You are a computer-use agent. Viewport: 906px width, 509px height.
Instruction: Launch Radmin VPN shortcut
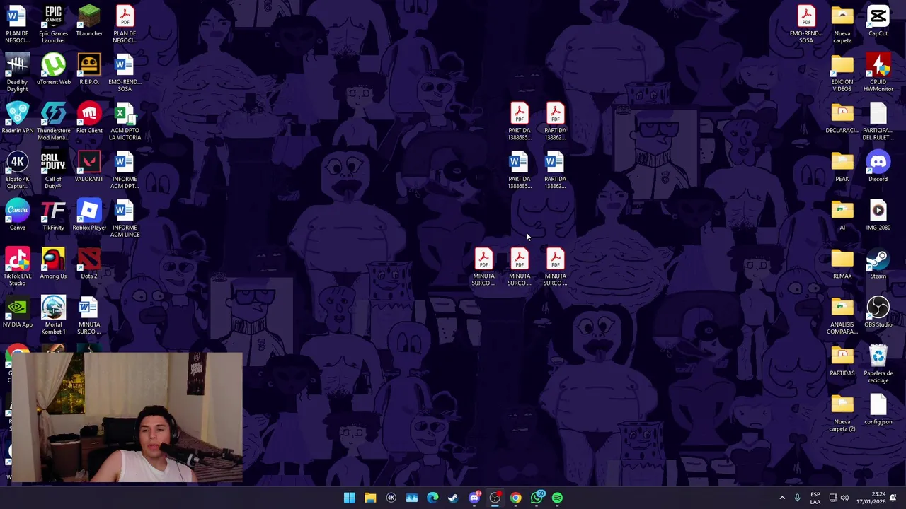(17, 118)
